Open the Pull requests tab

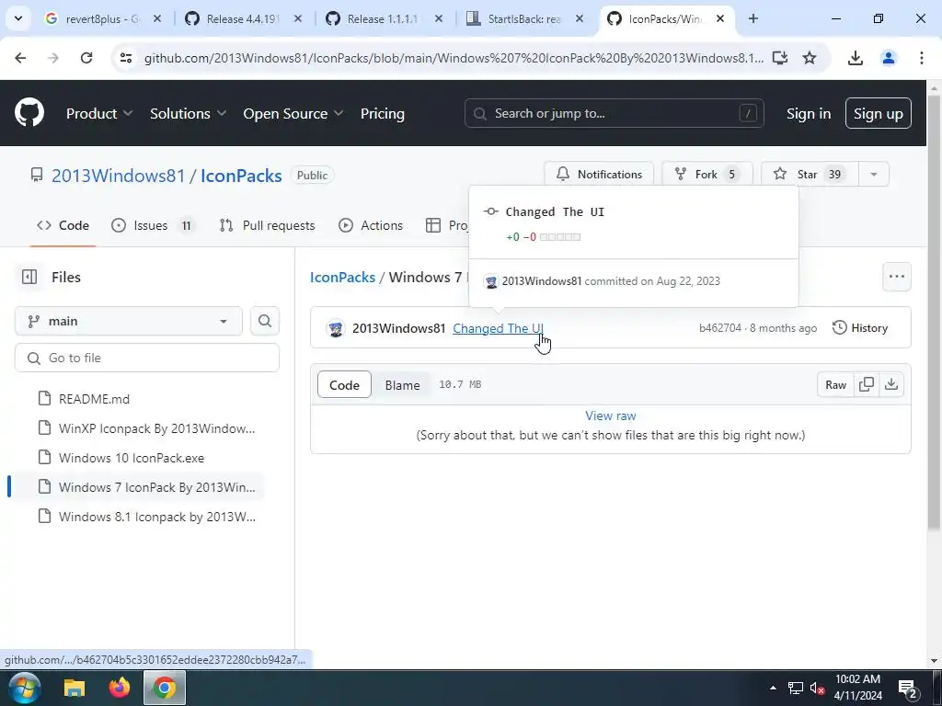268,225
